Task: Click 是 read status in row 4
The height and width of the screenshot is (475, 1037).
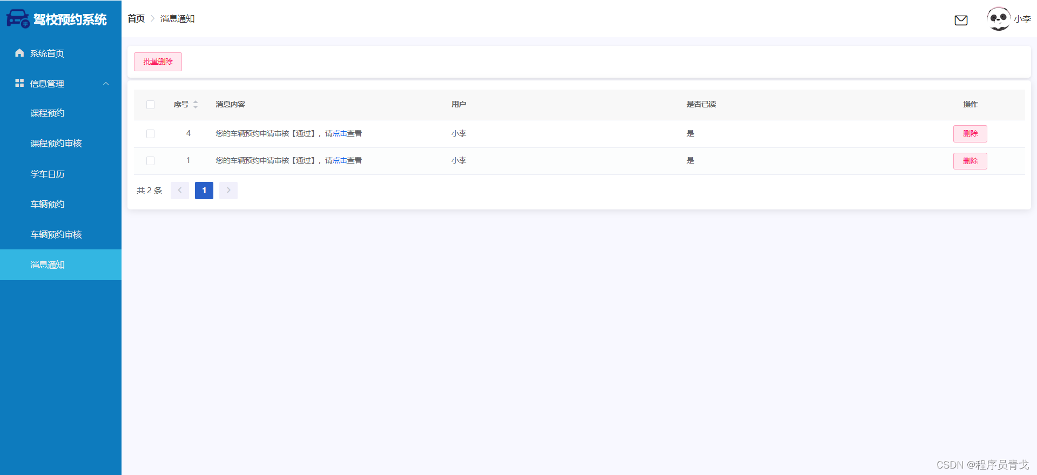Action: point(690,134)
